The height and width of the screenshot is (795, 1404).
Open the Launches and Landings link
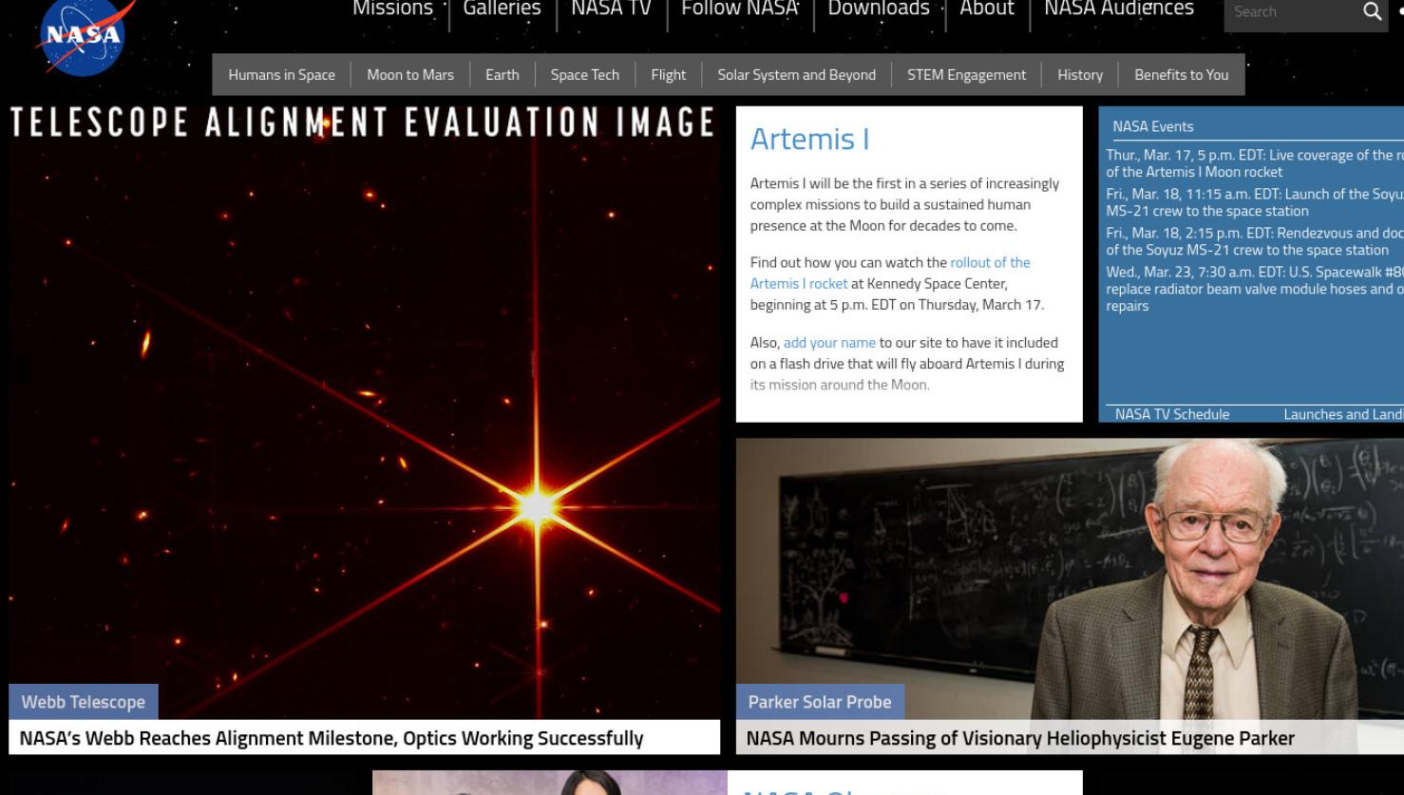(x=1343, y=414)
